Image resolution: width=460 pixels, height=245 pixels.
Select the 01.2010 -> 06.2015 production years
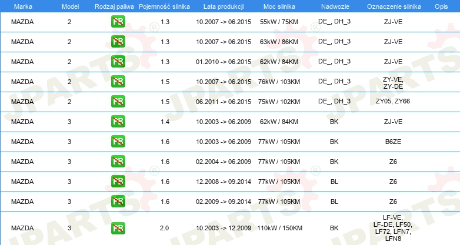click(x=224, y=62)
